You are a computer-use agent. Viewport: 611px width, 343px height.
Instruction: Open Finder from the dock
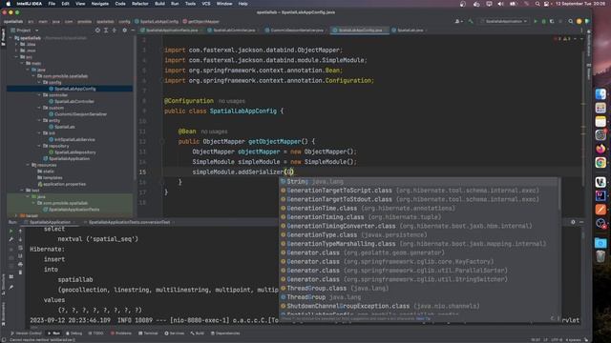[600, 94]
